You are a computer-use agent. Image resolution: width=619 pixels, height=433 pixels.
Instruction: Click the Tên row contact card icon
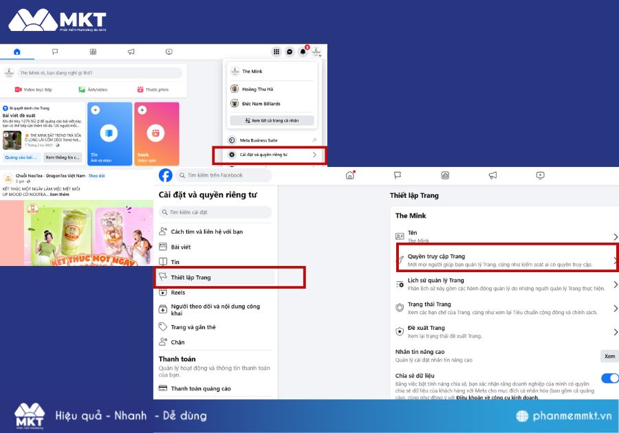coord(400,236)
